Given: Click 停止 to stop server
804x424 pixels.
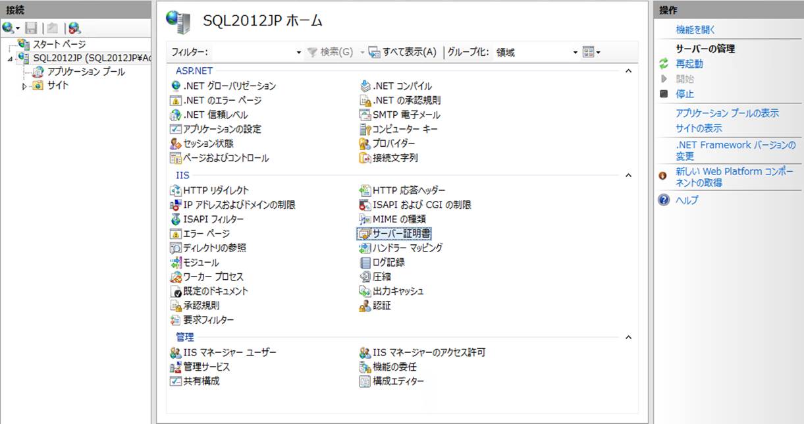Looking at the screenshot, I should point(685,94).
